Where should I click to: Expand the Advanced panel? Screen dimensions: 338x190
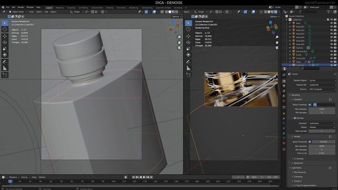pyautogui.click(x=298, y=163)
